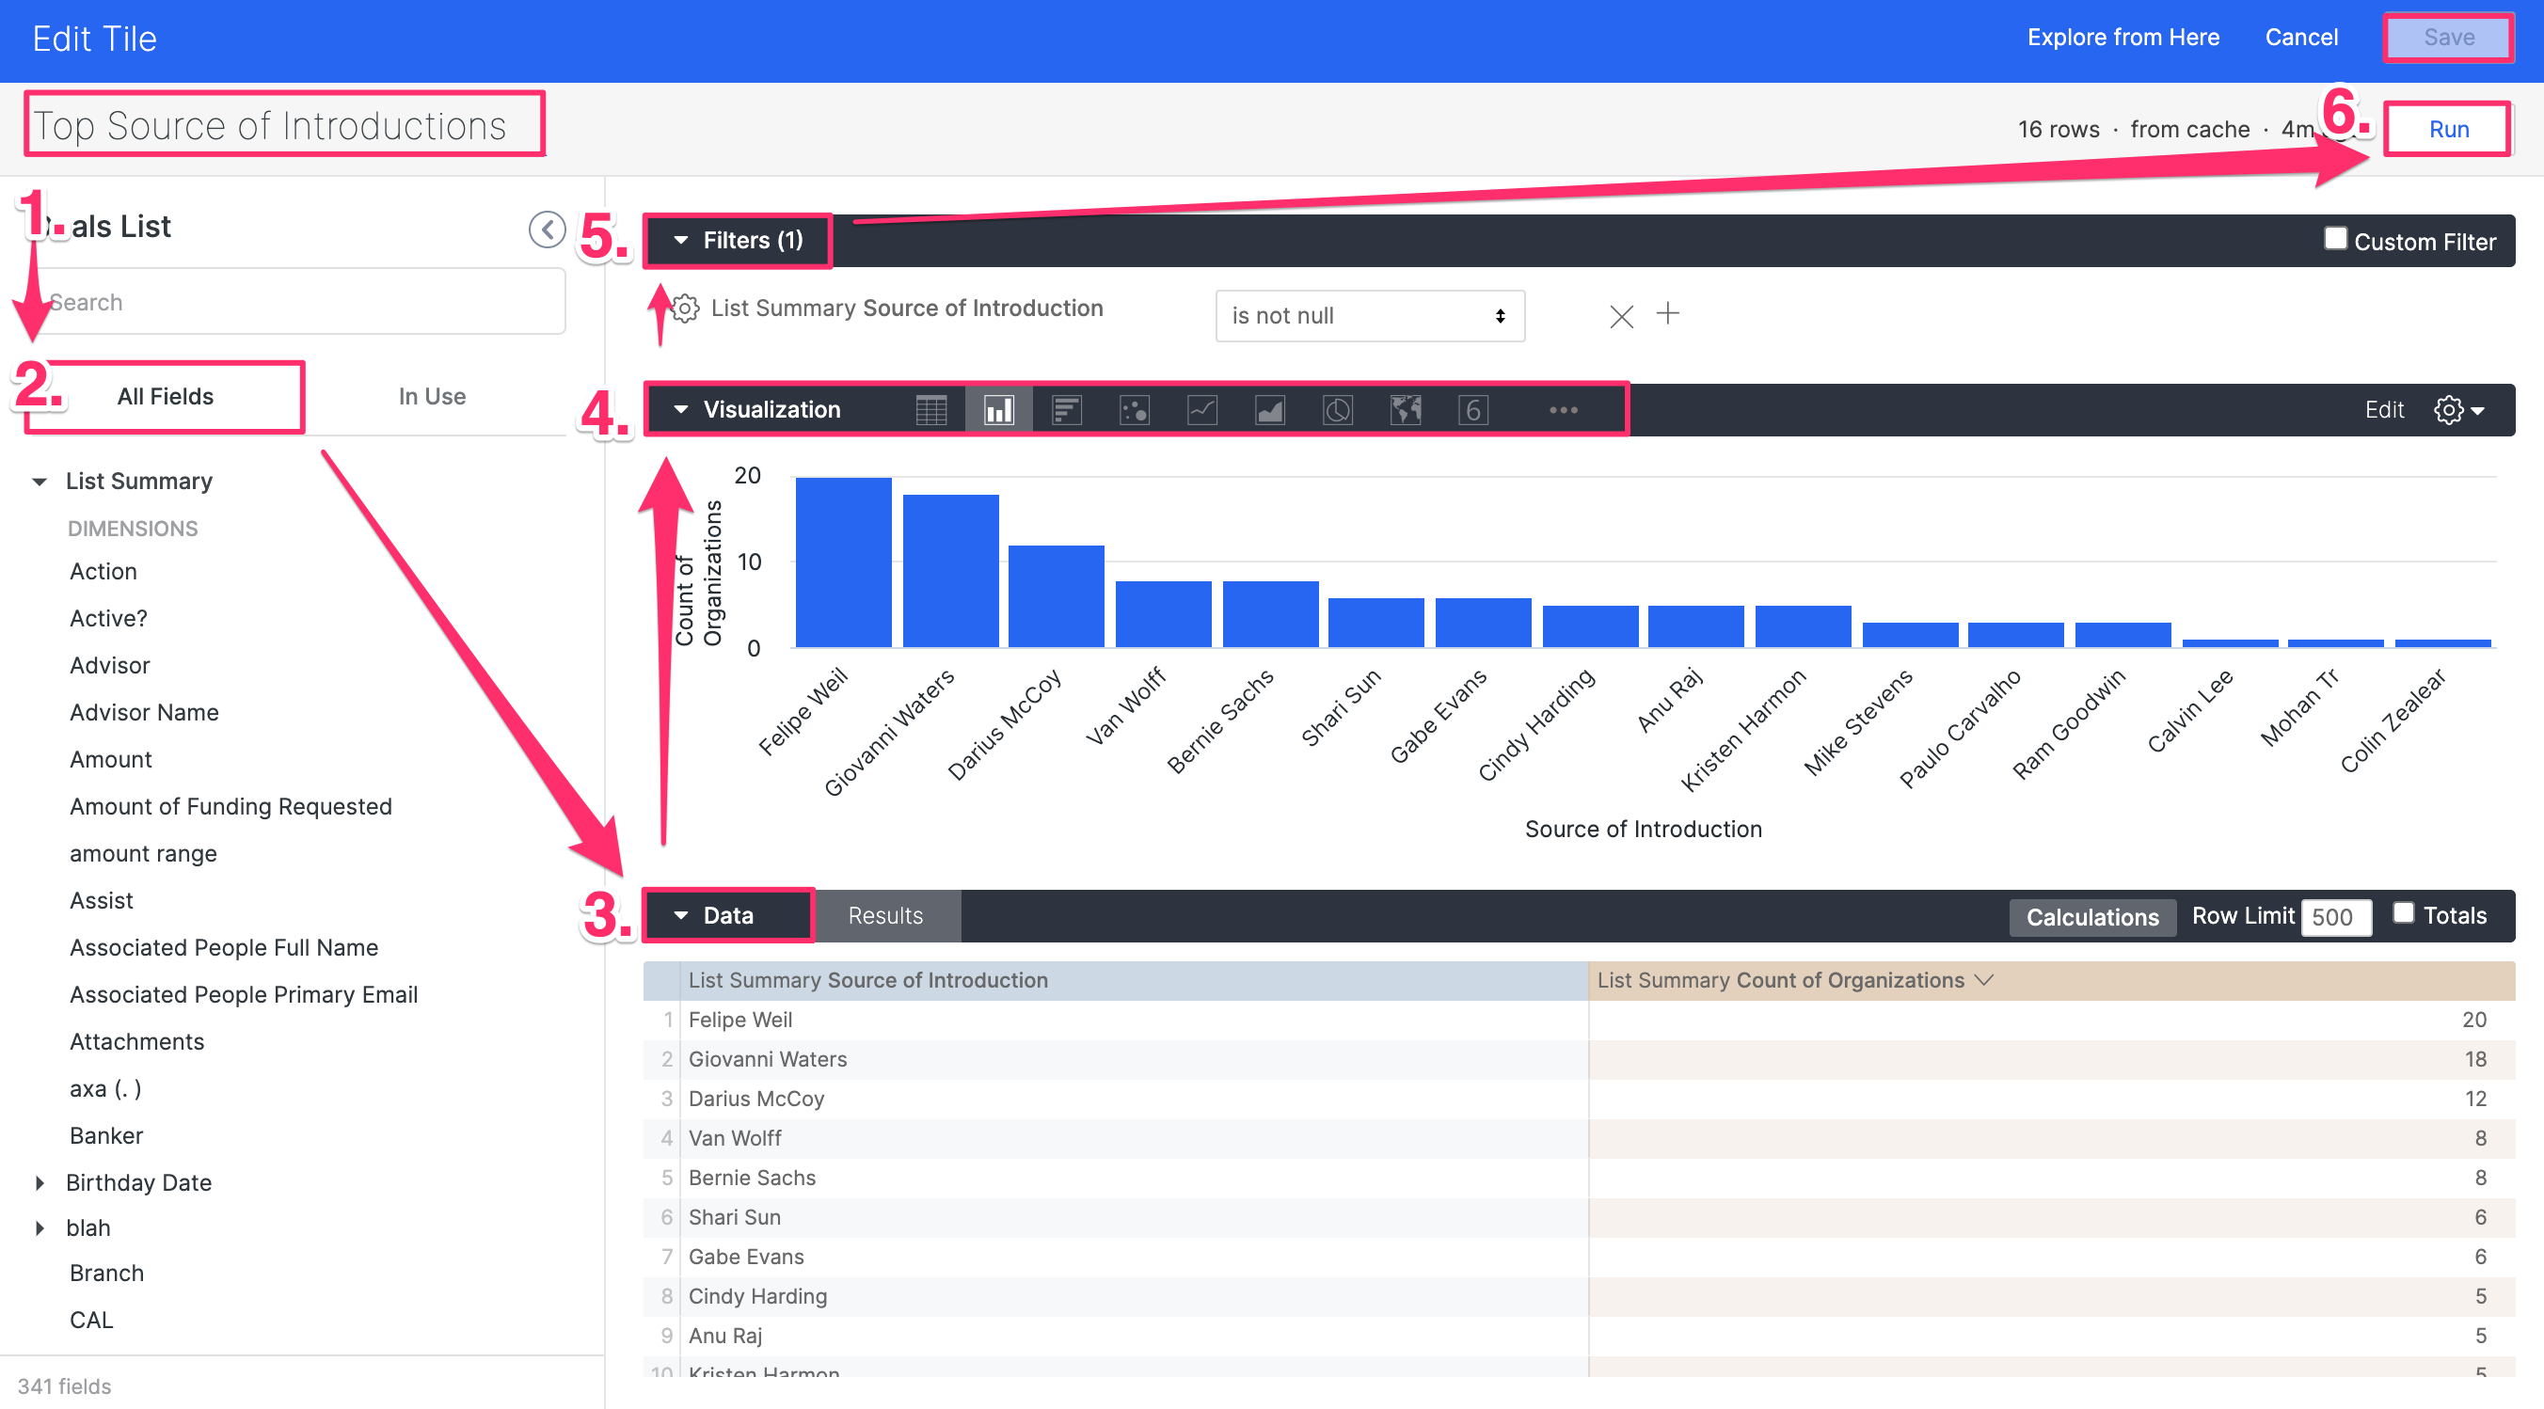Expand the Birthday Date field group
The width and height of the screenshot is (2544, 1409).
(x=40, y=1182)
